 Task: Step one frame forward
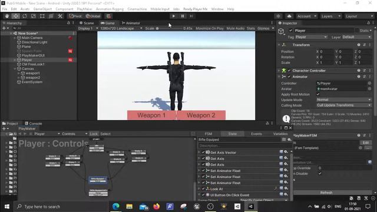tap(191, 16)
